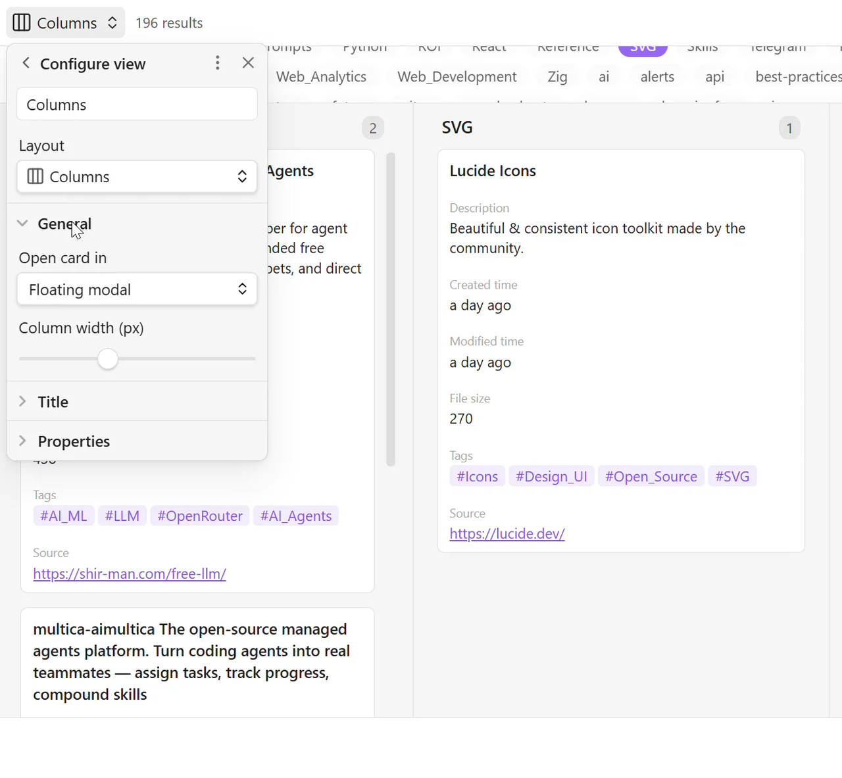The height and width of the screenshot is (778, 842).
Task: Click the Created time value on Lucide card
Action: [480, 305]
